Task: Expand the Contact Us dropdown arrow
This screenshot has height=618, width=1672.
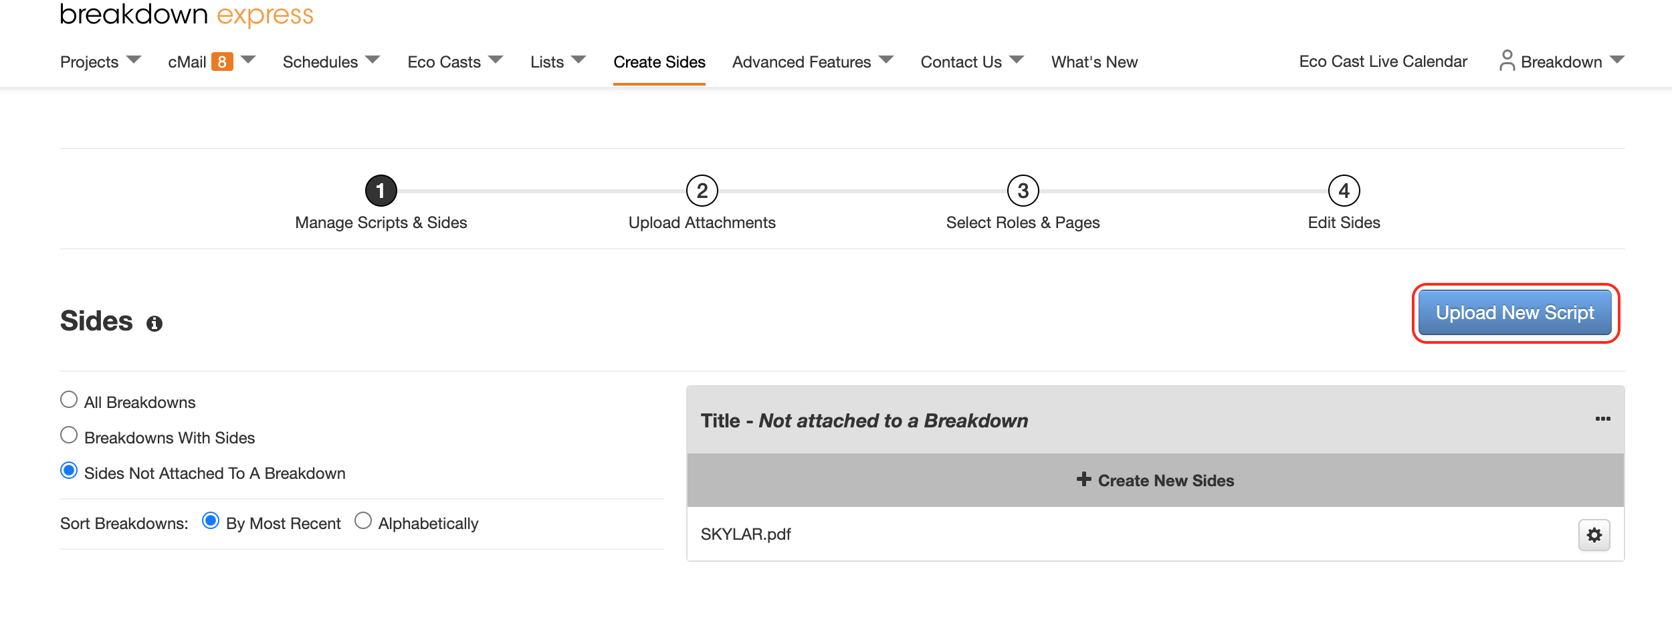Action: [x=1017, y=60]
